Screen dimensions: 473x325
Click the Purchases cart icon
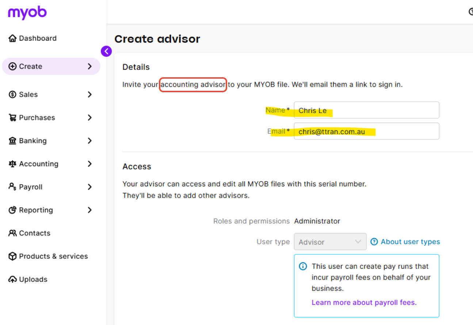coord(13,118)
